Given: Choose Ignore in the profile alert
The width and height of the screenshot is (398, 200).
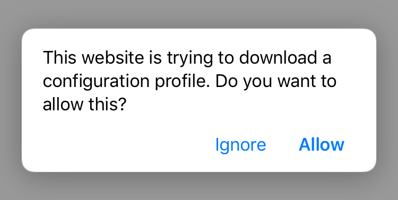Looking at the screenshot, I should point(240,145).
